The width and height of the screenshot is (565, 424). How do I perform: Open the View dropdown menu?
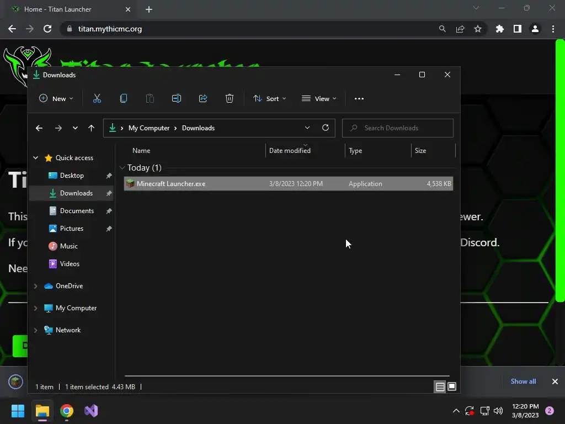click(319, 98)
